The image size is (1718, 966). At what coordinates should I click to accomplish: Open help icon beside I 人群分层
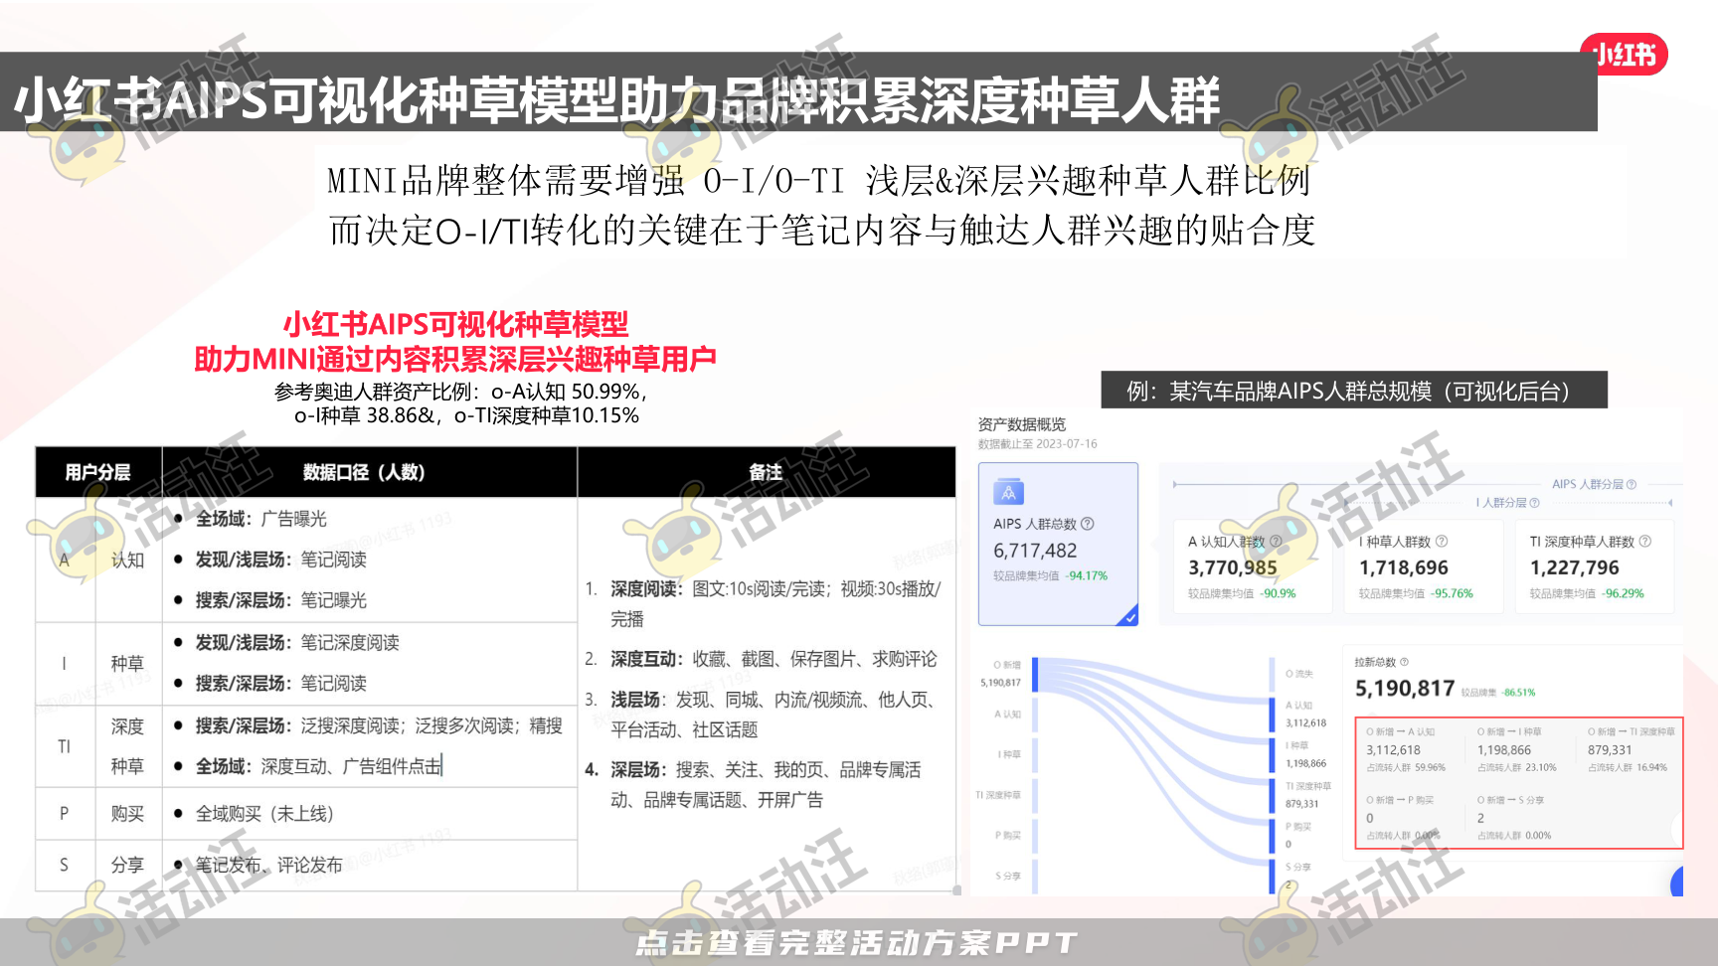click(x=1535, y=503)
